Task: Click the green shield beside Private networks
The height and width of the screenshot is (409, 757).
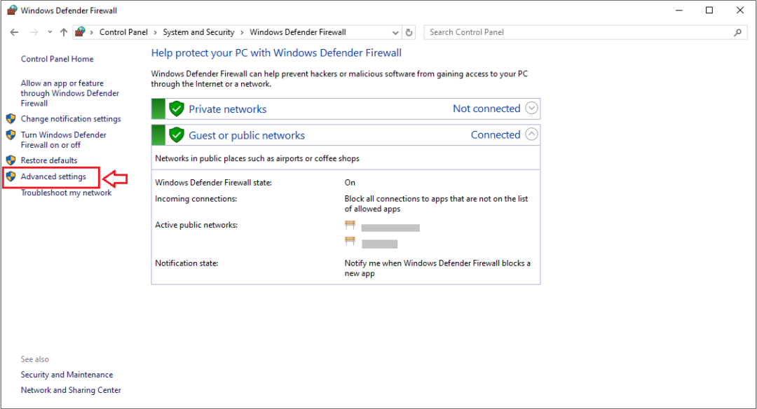Action: pyautogui.click(x=177, y=109)
